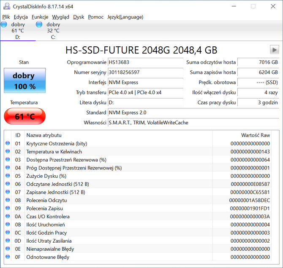The height and width of the screenshot is (268, 283).
Task: Close the CrystalDiskInfo window
Action: tap(273, 6)
